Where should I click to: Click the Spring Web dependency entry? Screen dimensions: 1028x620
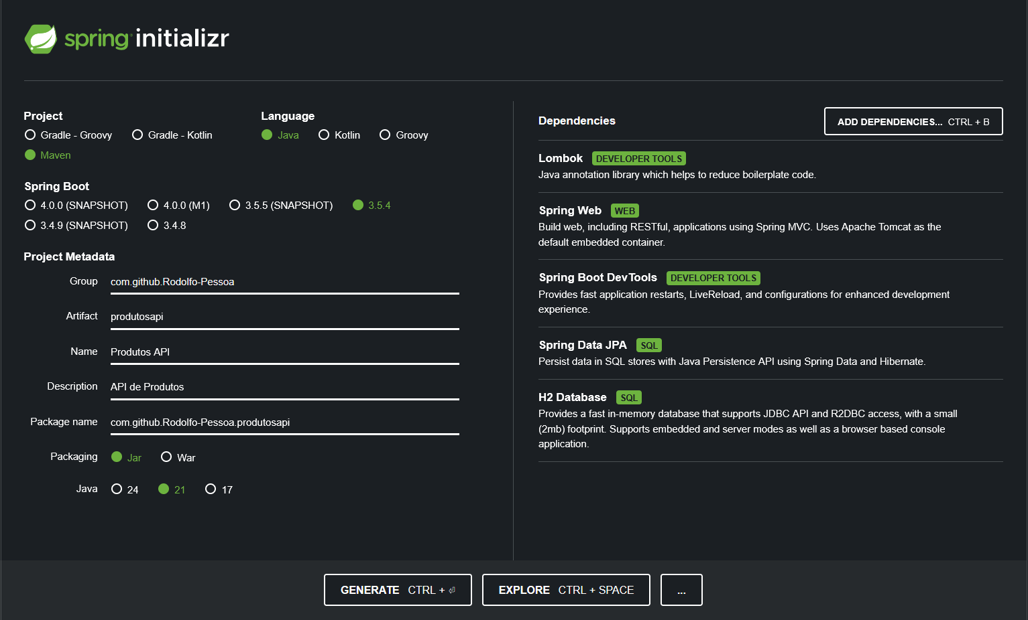pyautogui.click(x=770, y=226)
